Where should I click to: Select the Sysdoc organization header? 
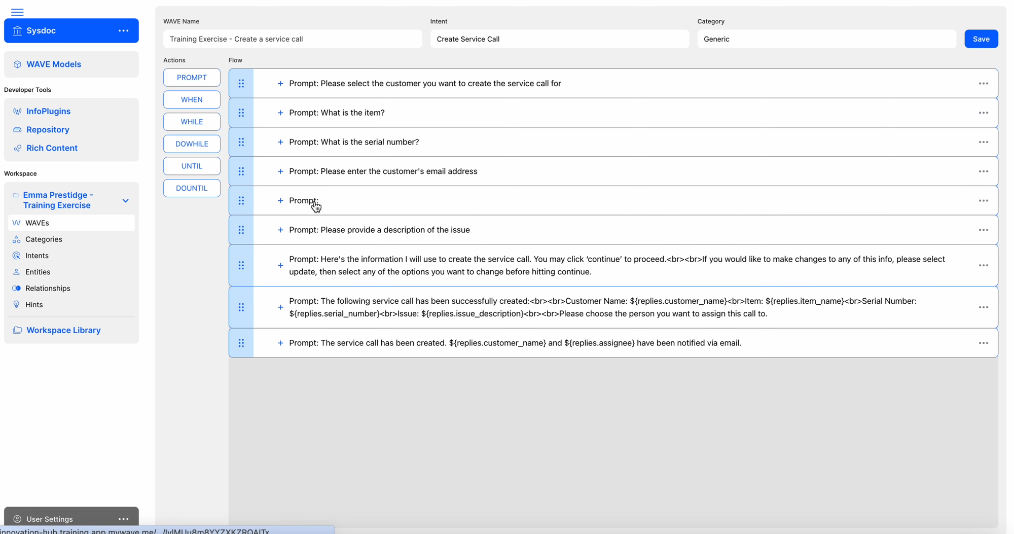coord(71,30)
